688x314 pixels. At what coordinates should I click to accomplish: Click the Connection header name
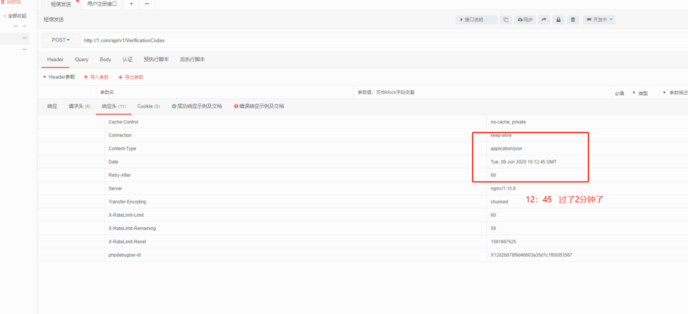pyautogui.click(x=120, y=135)
